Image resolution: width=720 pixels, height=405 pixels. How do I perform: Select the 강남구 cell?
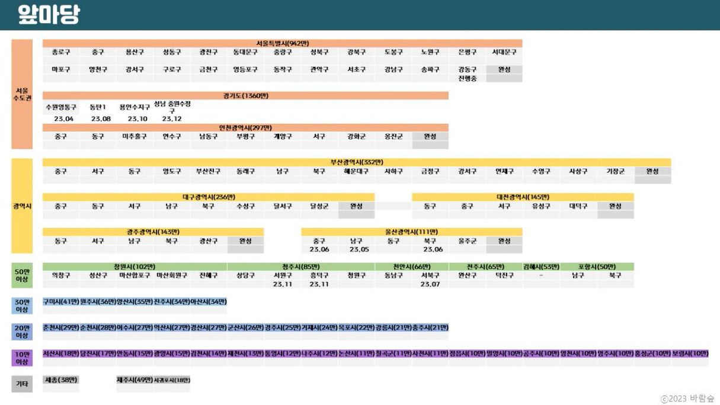(x=393, y=69)
